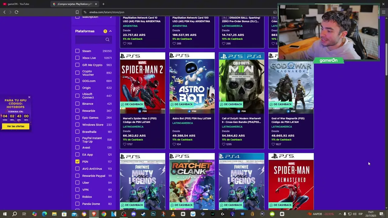Wishlist Call of Duty MWII (heart 1295)

click(x=224, y=144)
